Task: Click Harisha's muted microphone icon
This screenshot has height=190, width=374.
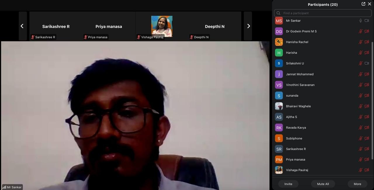Action: [x=361, y=53]
